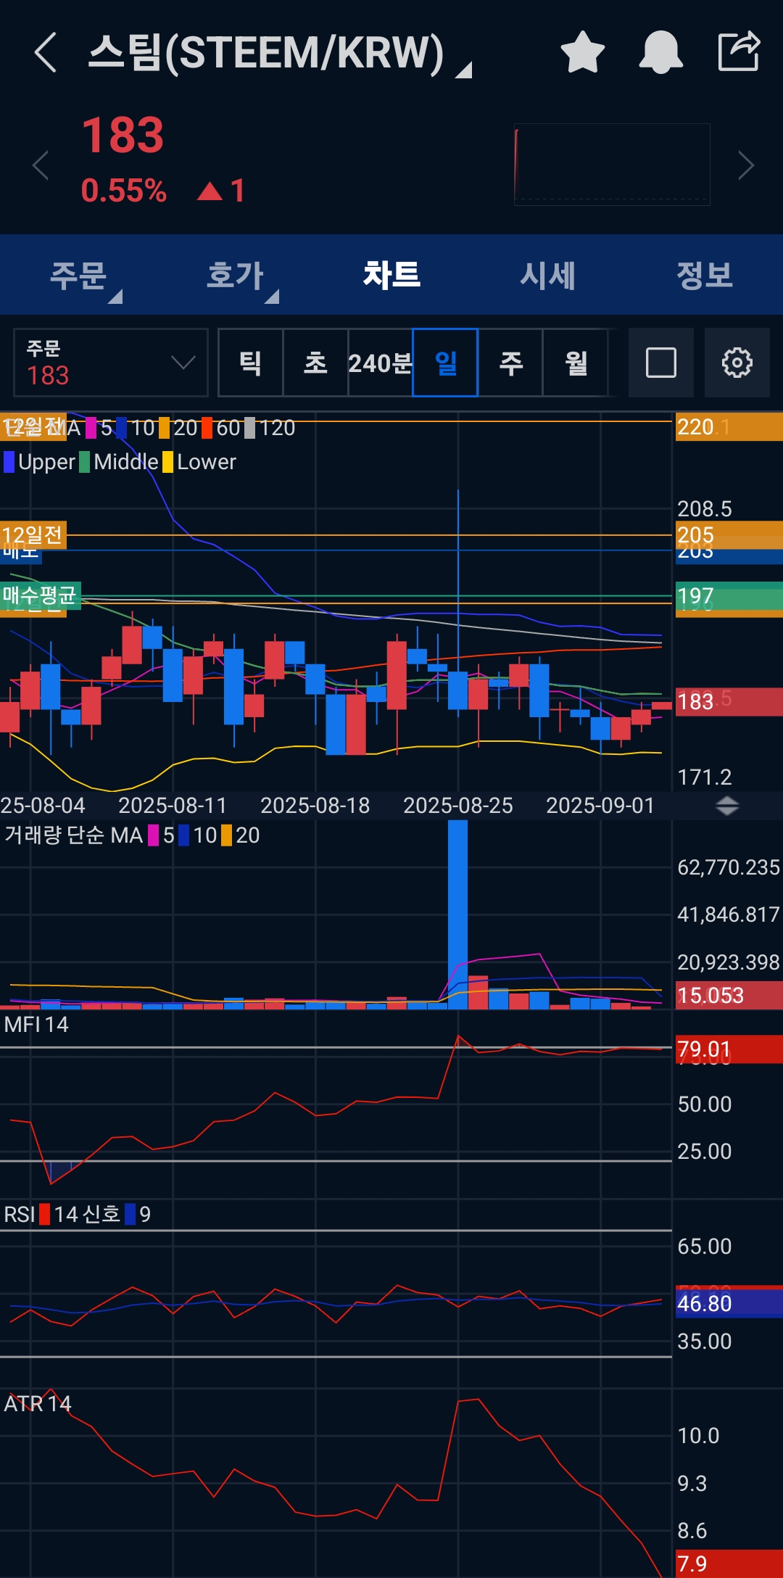
Task: Select the 월 monthly interval
Action: click(576, 363)
